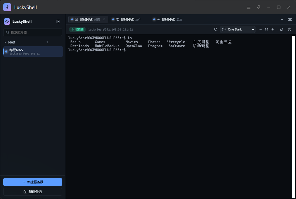The width and height of the screenshot is (296, 199).
Task: Click the Books entry in terminal output
Action: tap(75, 42)
